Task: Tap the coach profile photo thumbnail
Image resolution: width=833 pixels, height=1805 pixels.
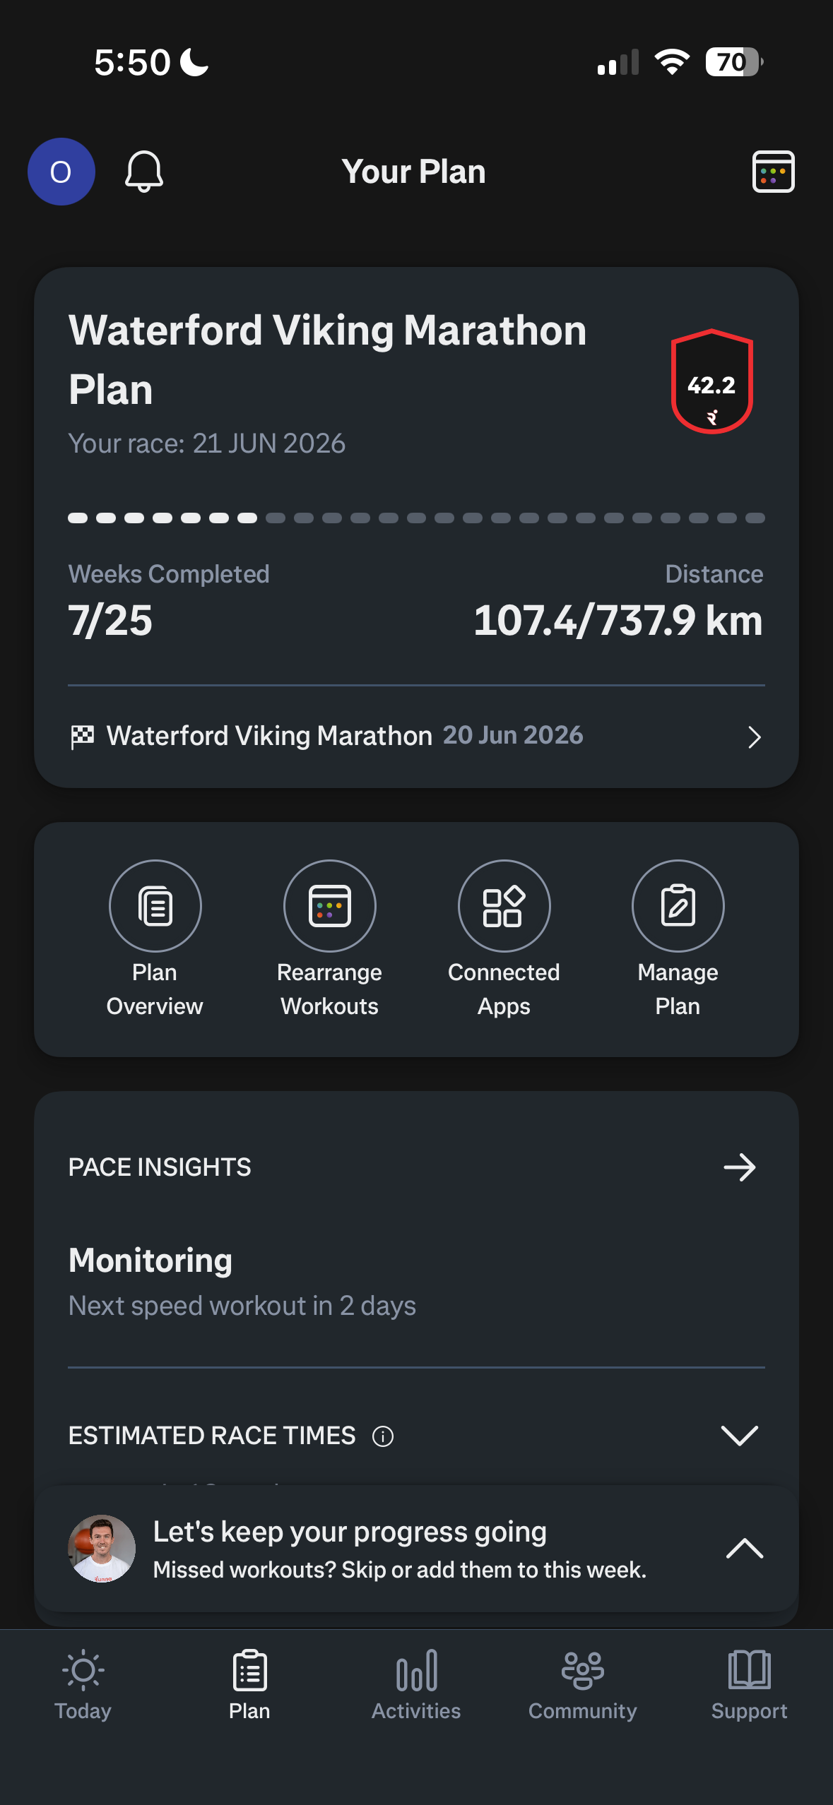Action: [x=102, y=1549]
